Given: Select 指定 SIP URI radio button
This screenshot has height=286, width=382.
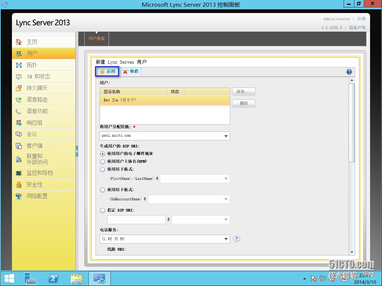Looking at the screenshot, I should [x=103, y=210].
